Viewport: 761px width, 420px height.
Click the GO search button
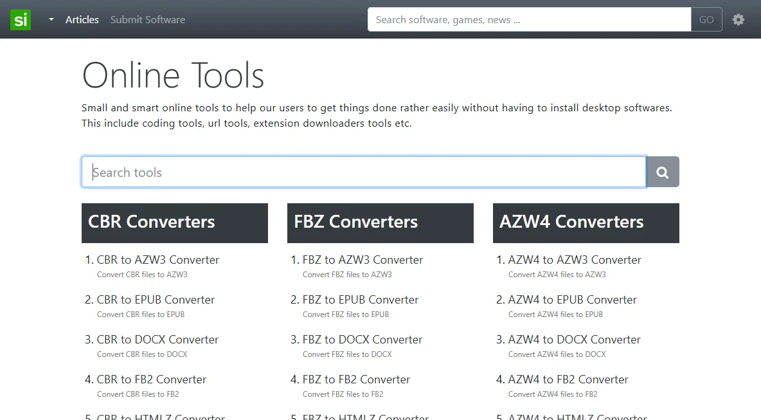click(706, 19)
